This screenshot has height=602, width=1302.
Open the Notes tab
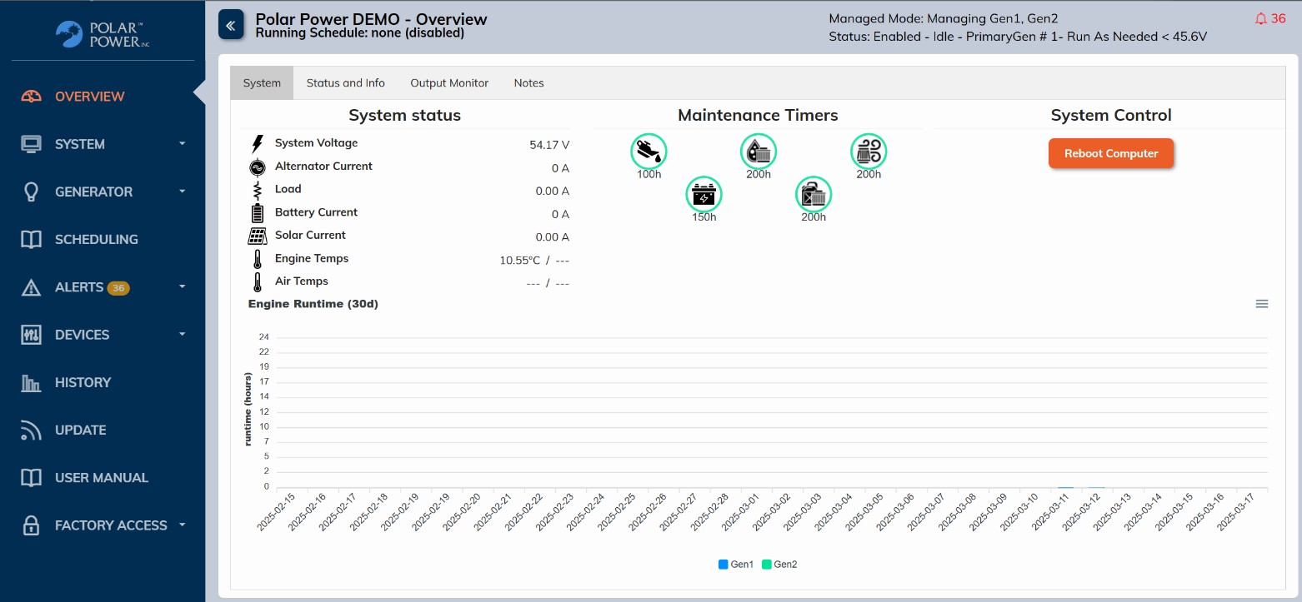[x=528, y=83]
